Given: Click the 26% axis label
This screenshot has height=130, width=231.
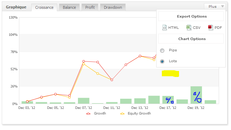Looking at the screenshot, I should click(14, 86).
